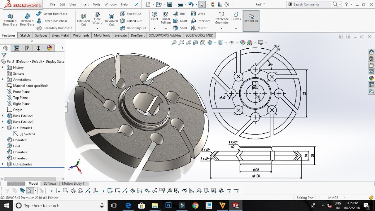Choose the Swept Cut feature
Image resolution: width=375 pixels, height=211 pixels.
(x=131, y=14)
